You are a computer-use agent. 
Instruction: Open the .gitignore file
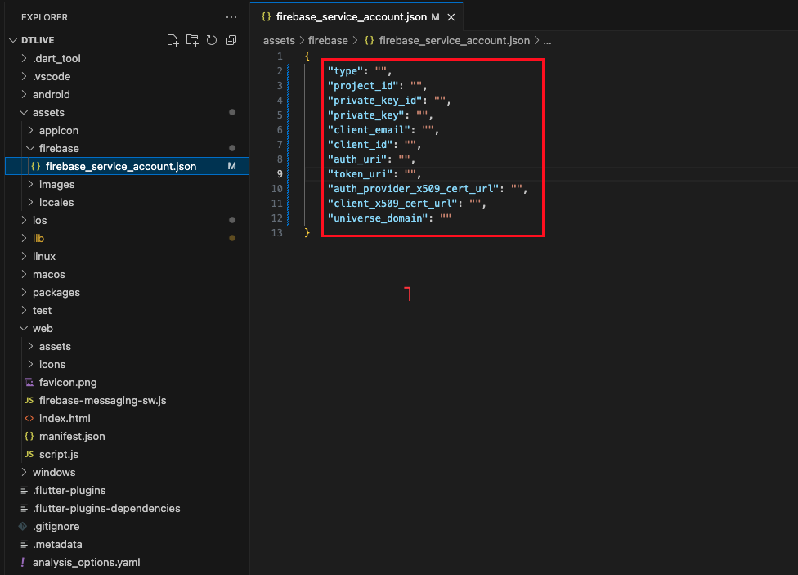[x=128, y=526]
